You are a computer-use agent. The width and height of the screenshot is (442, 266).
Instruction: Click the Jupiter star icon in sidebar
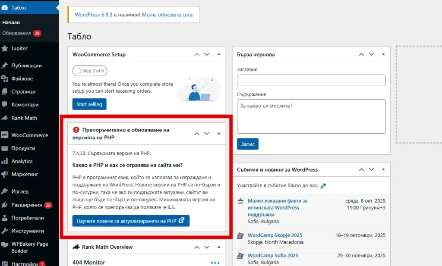click(x=4, y=48)
